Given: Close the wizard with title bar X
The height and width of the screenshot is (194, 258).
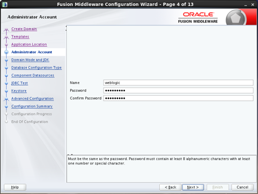Looking at the screenshot, I should [253, 5].
